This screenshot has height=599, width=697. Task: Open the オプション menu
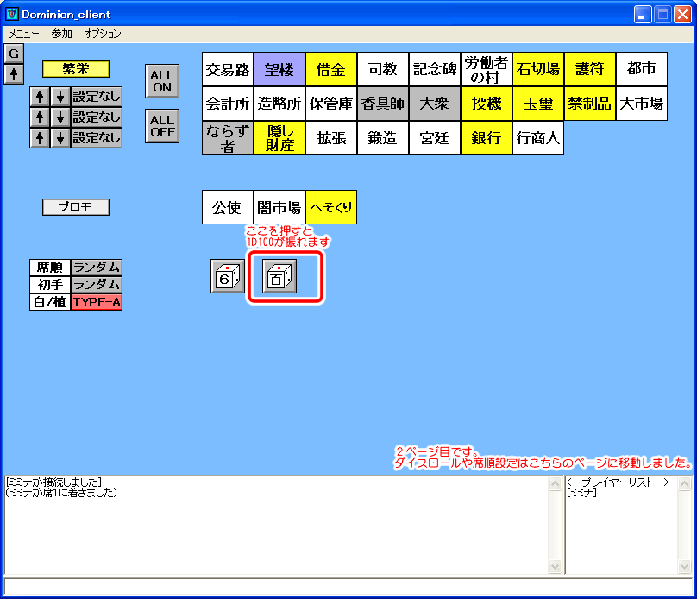coord(103,34)
